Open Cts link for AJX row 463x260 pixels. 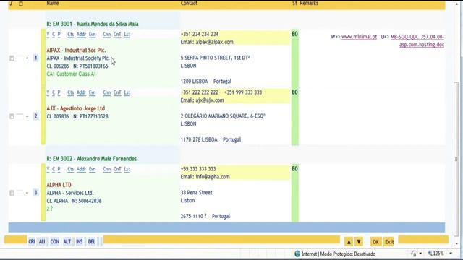[71, 93]
